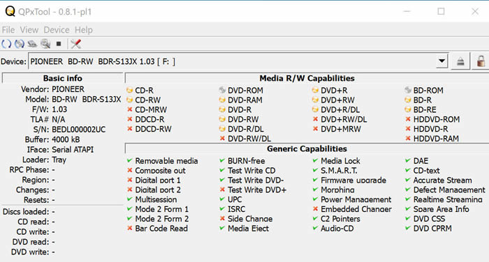Viewport: 489px width, 262px height.
Task: Click the disc icon beside CD-R
Action: 129,91
